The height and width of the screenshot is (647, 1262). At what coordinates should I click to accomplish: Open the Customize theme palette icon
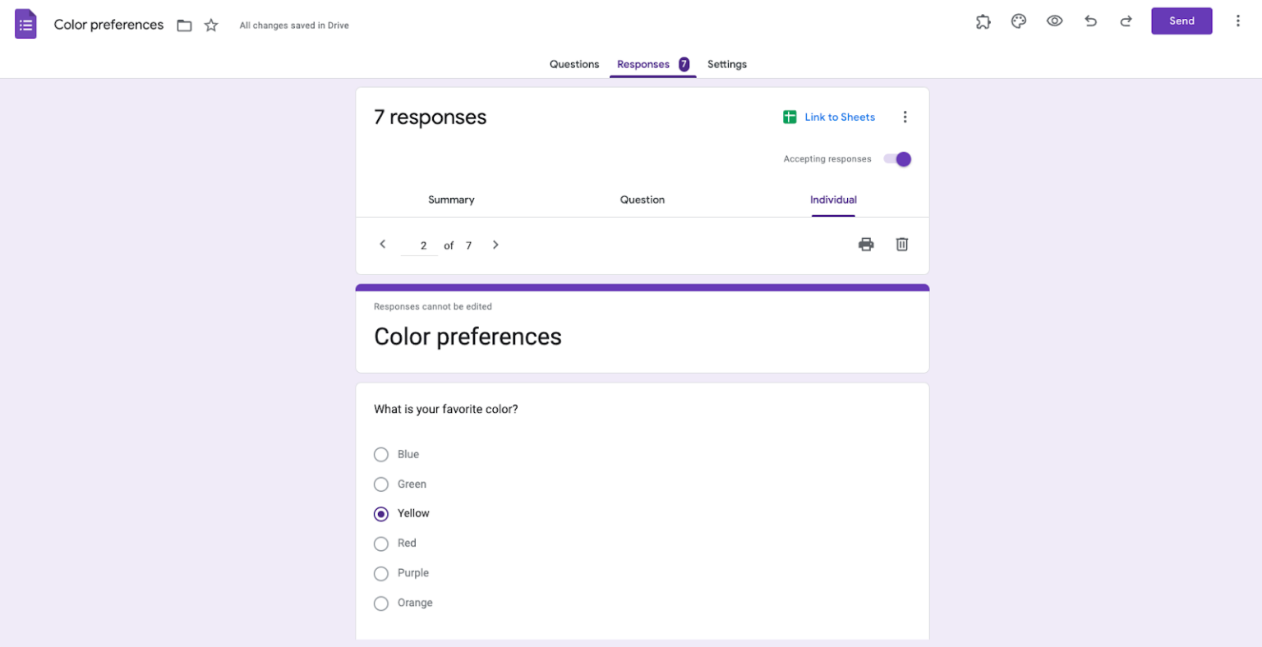1018,21
